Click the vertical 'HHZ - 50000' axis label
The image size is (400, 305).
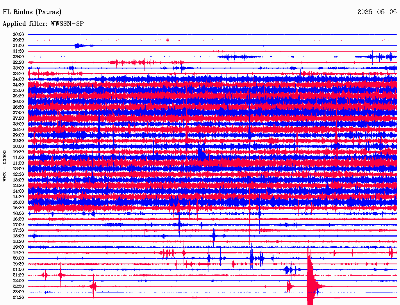pyautogui.click(x=5, y=166)
